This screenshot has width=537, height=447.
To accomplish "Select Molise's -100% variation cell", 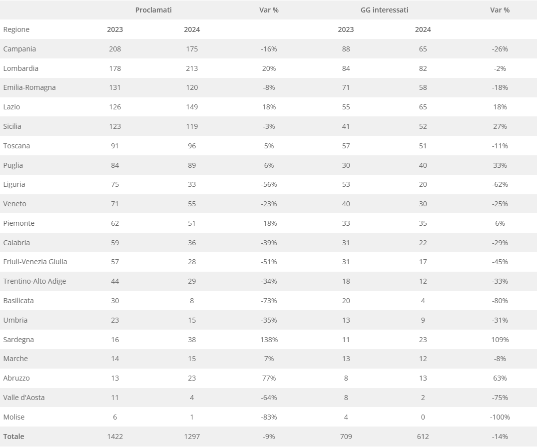I will 500,417.
